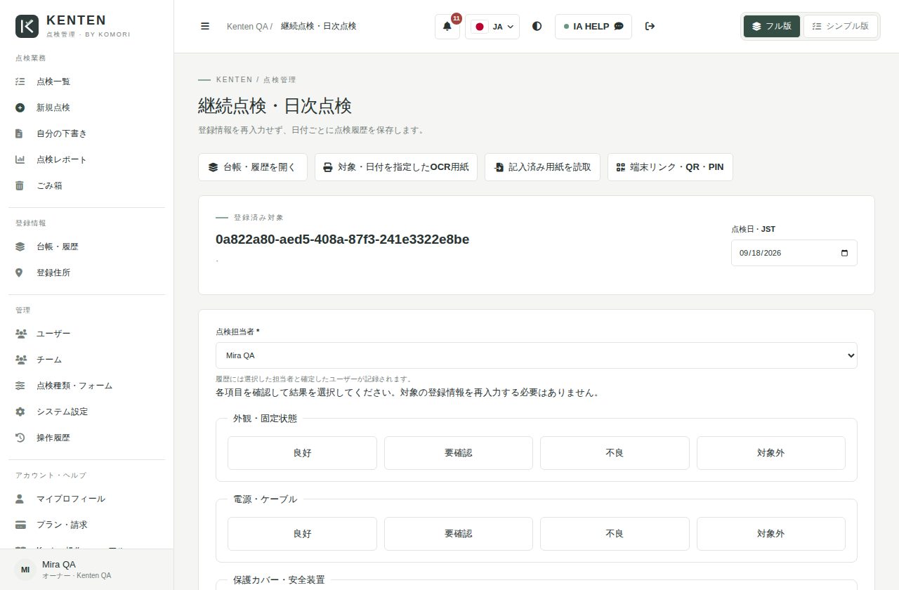Image resolution: width=899 pixels, height=590 pixels.
Task: Expand the 点検担当者 Mira QA dropdown
Action: pyautogui.click(x=537, y=355)
